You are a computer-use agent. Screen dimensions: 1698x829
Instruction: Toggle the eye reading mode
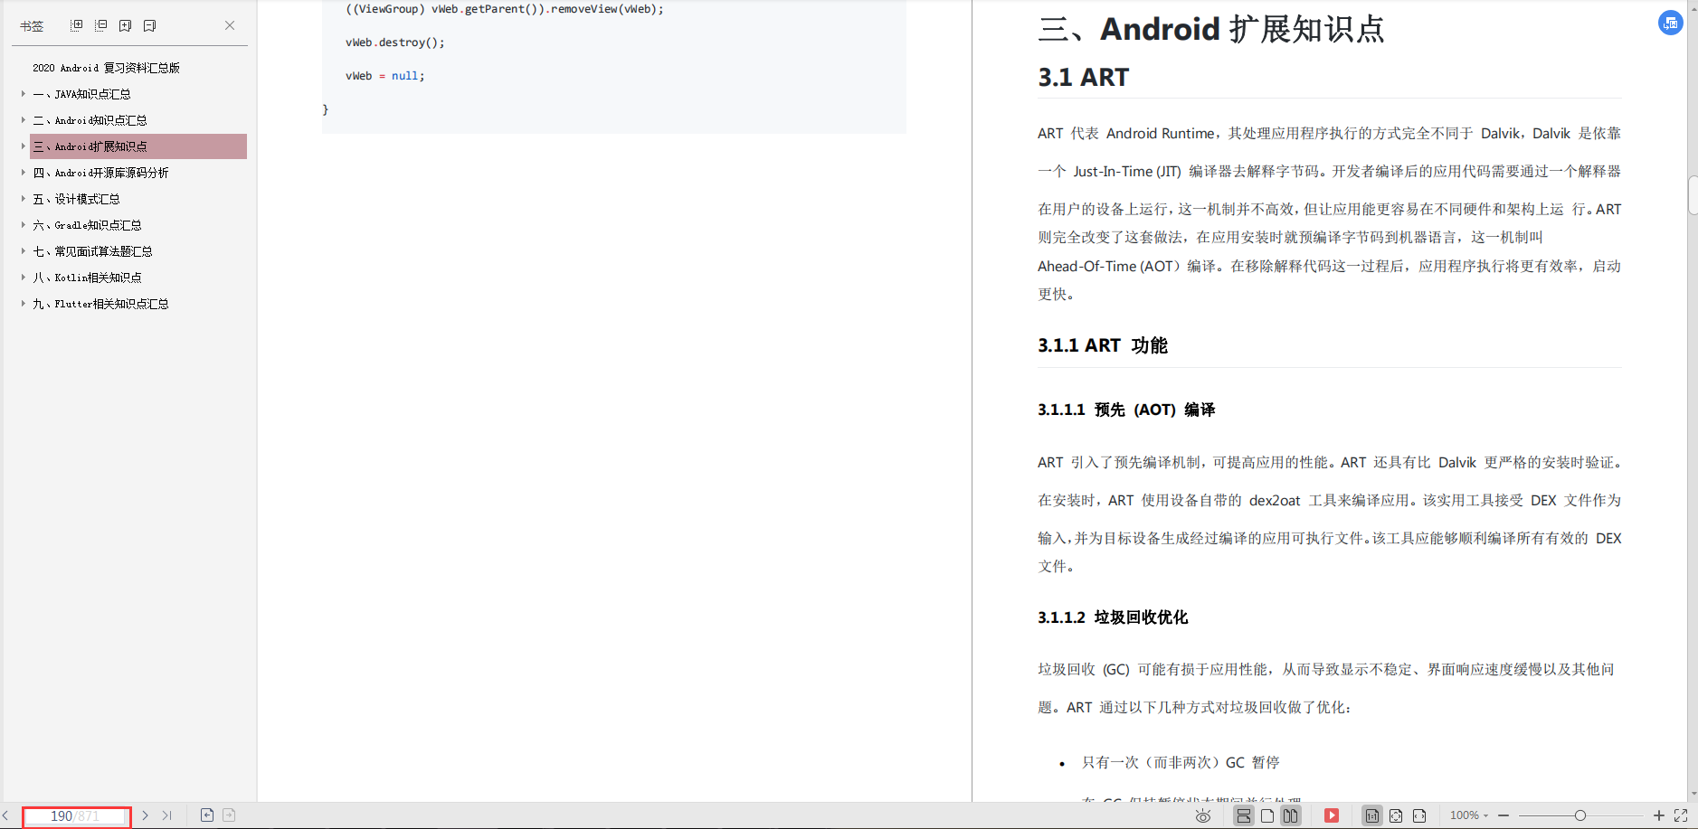(1204, 815)
